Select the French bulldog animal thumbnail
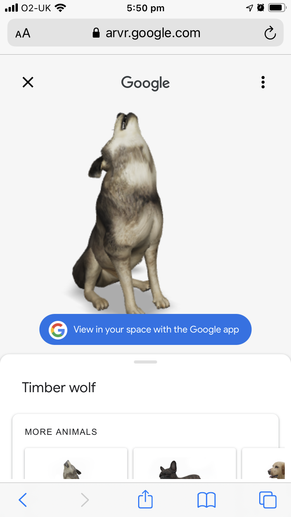This screenshot has height=517, width=291. (x=185, y=464)
